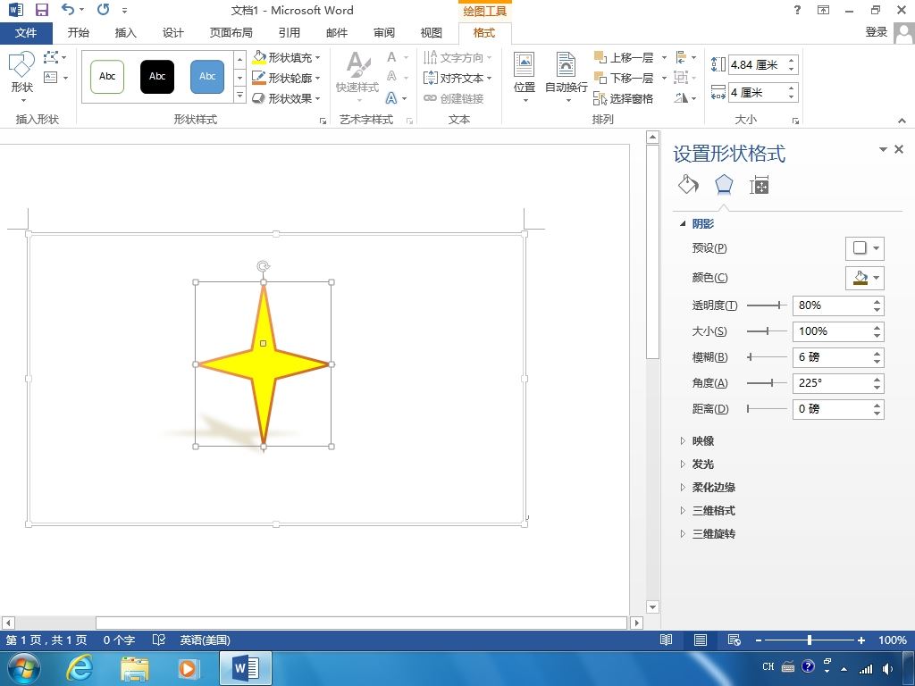Switch to Layout & Properties pane icon
Screen dimensions: 915x686
tap(760, 185)
